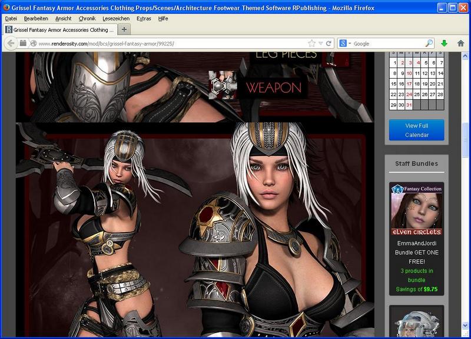Click the search magnifier icon
Image resolution: width=471 pixels, height=339 pixels.
click(x=429, y=43)
